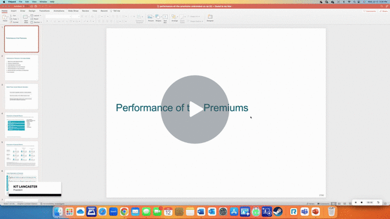Image resolution: width=390 pixels, height=219 pixels.
Task: Select the second slide thumbnail
Action: point(22,68)
